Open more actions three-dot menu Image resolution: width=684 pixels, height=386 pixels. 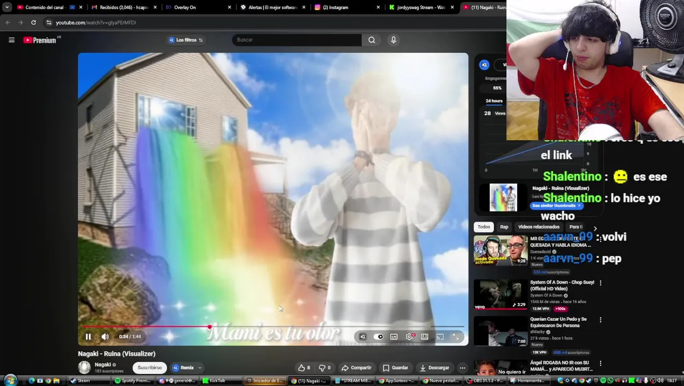point(462,368)
